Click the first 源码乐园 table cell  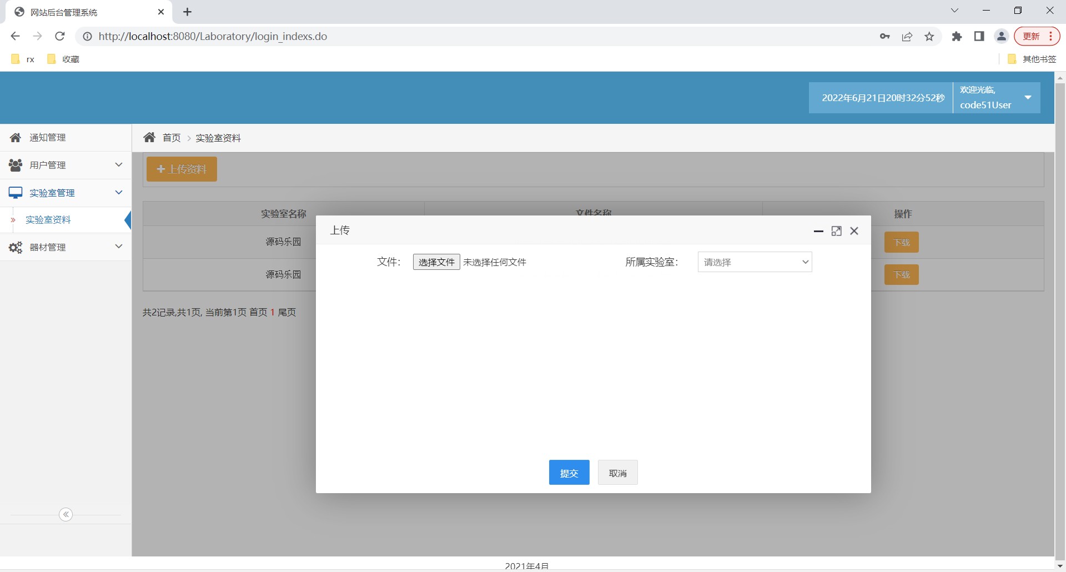tap(283, 242)
